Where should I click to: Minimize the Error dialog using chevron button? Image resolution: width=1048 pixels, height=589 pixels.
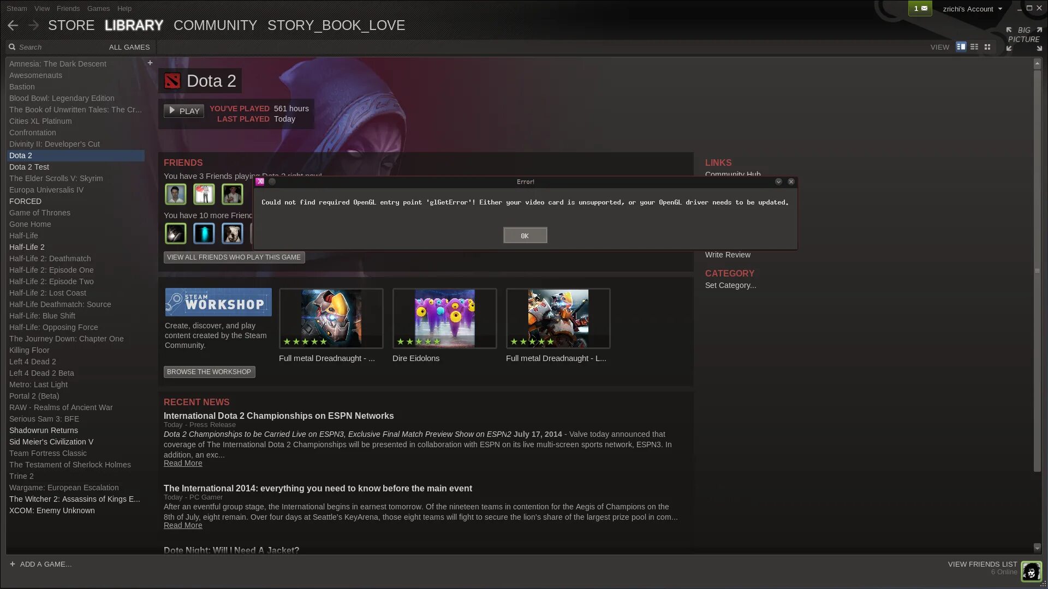click(778, 182)
